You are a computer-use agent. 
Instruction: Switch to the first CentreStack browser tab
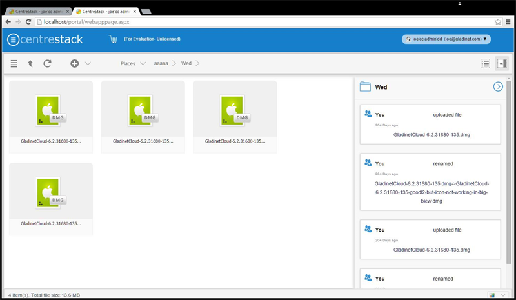[x=39, y=11]
